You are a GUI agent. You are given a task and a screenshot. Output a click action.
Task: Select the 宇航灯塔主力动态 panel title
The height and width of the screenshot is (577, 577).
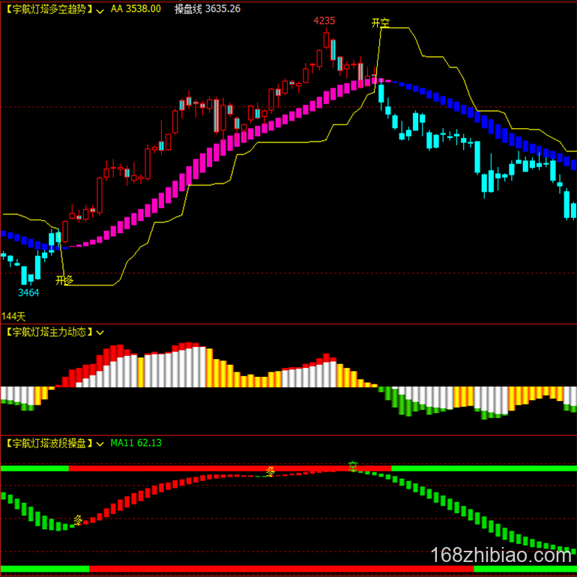48,332
